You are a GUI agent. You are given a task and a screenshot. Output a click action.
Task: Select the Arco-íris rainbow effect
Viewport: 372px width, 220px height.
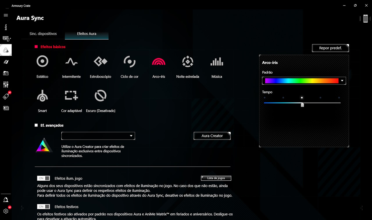(159, 61)
